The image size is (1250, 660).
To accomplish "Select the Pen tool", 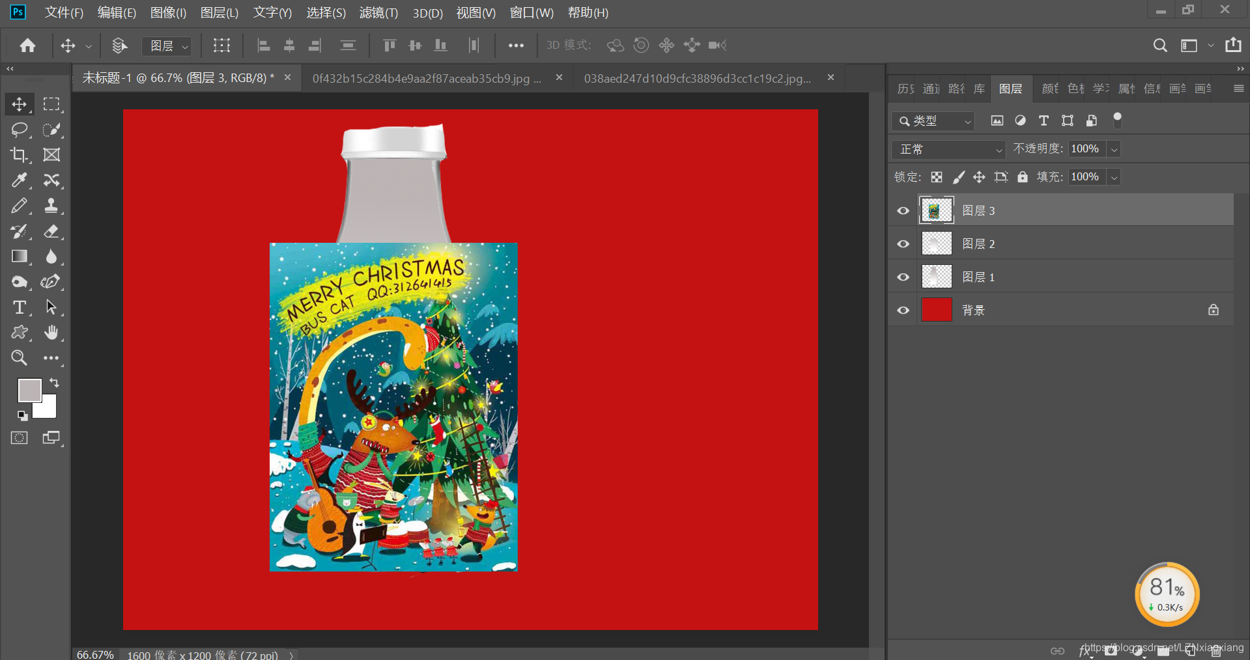I will point(51,282).
